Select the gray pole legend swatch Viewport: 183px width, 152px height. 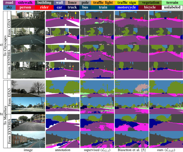point(85,3)
